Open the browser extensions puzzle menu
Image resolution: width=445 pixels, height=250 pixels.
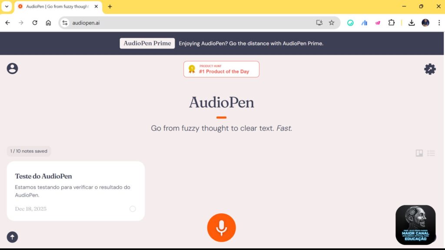[392, 23]
